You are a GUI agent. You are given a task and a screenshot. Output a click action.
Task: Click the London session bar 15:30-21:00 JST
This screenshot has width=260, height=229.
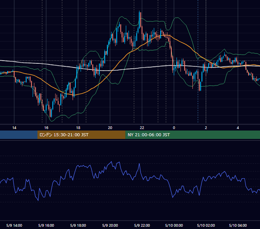pyautogui.click(x=81, y=135)
